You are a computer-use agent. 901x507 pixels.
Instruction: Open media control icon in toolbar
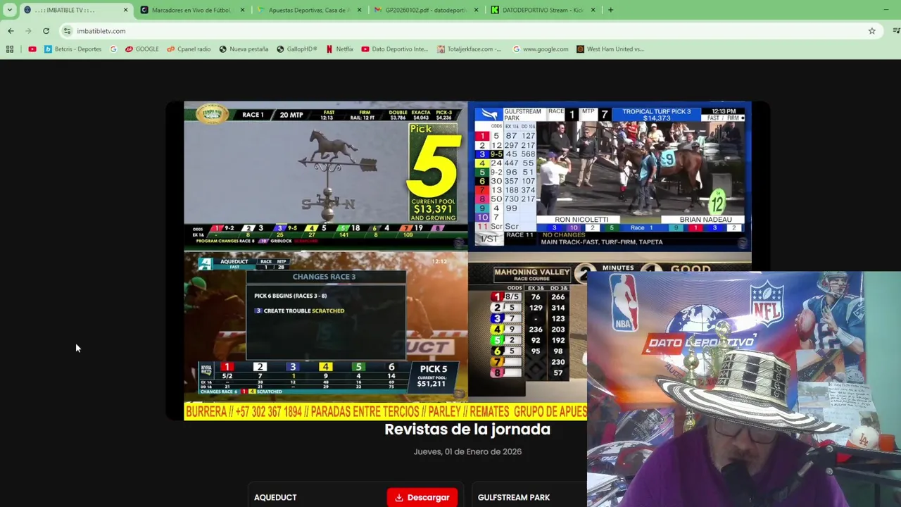[x=896, y=31]
